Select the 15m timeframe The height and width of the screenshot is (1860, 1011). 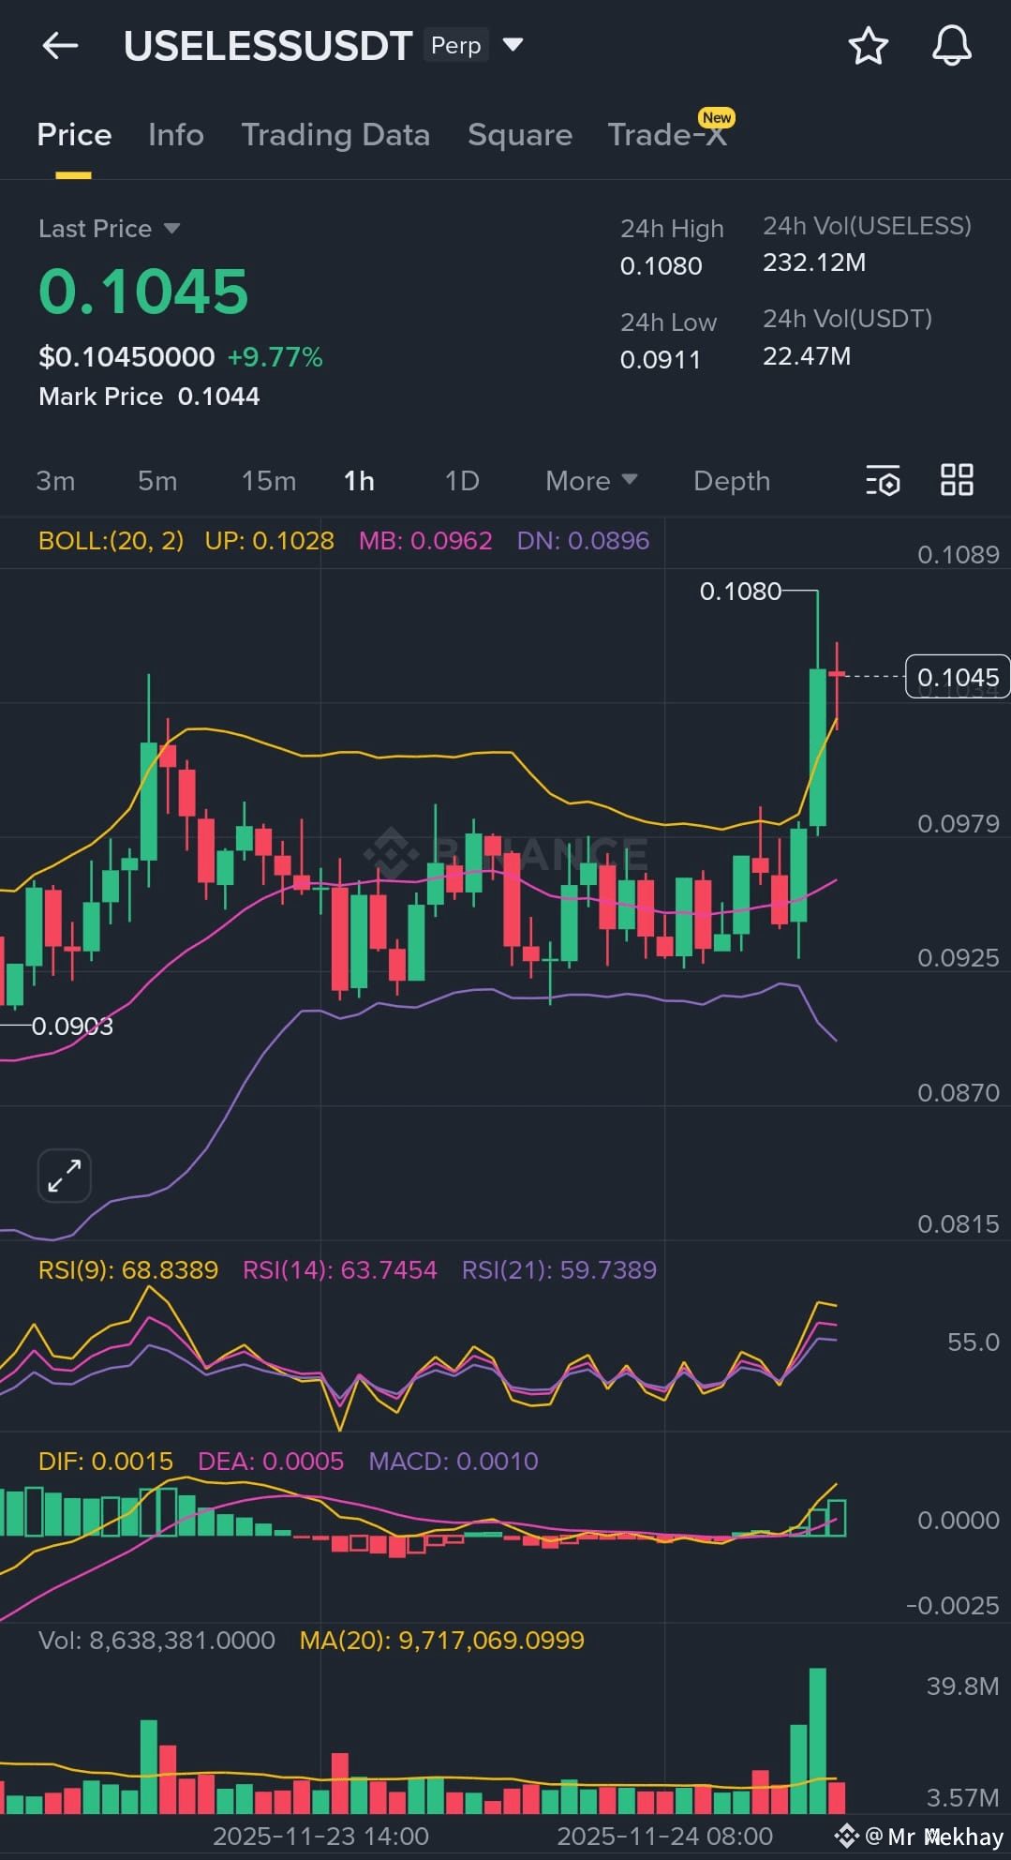point(269,481)
